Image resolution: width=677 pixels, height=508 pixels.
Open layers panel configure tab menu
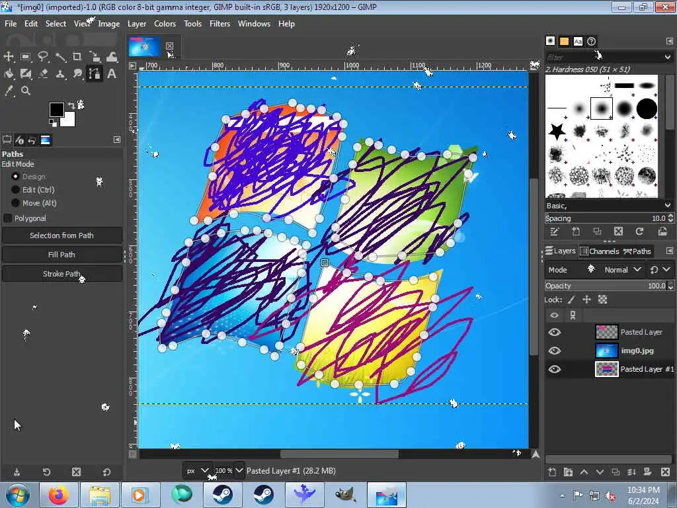(x=670, y=251)
